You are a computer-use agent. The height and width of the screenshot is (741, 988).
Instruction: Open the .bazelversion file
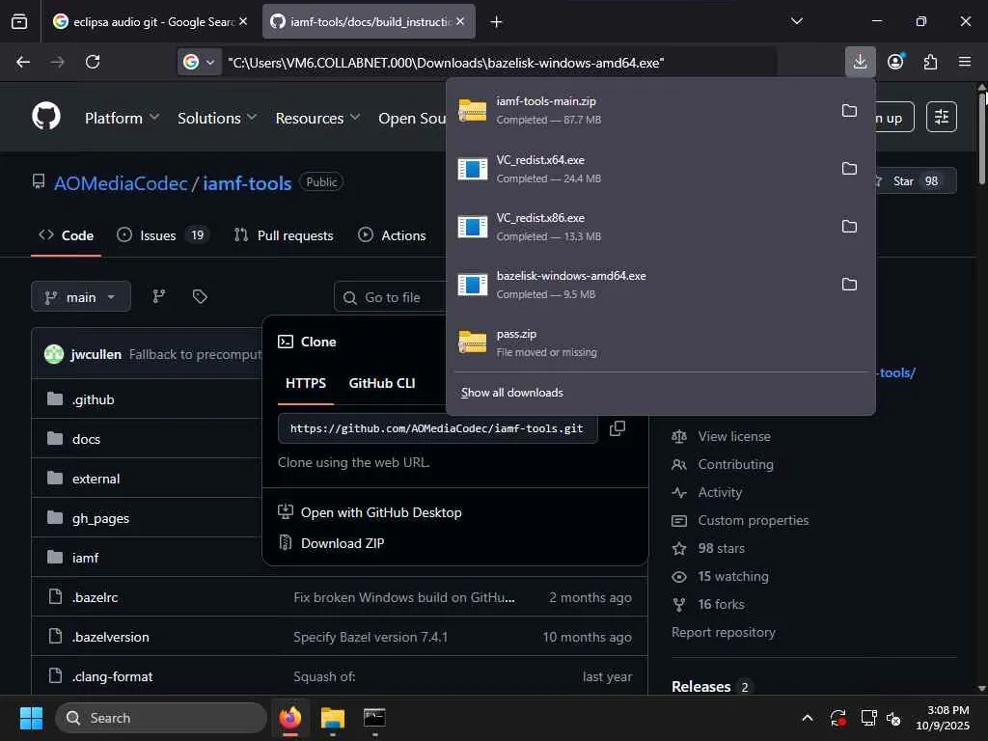[x=110, y=637]
